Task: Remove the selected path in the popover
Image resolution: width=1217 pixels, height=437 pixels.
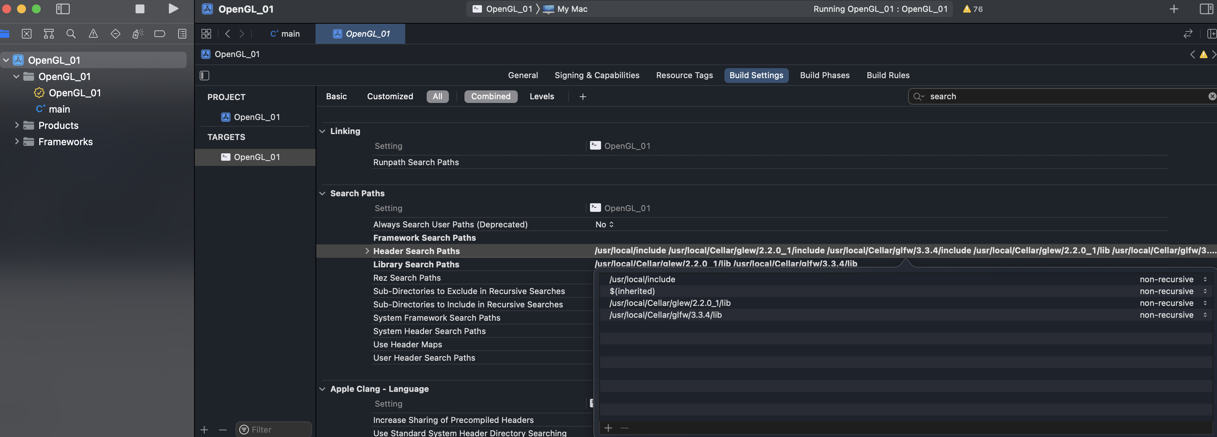Action: click(x=624, y=427)
